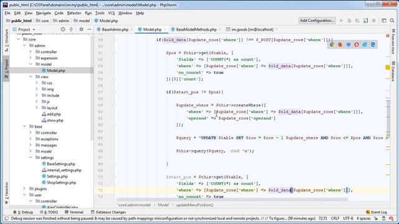This screenshot has height=224, width=399.
Task: Open the Favorites side tool window
Action: pyautogui.click(x=7, y=194)
